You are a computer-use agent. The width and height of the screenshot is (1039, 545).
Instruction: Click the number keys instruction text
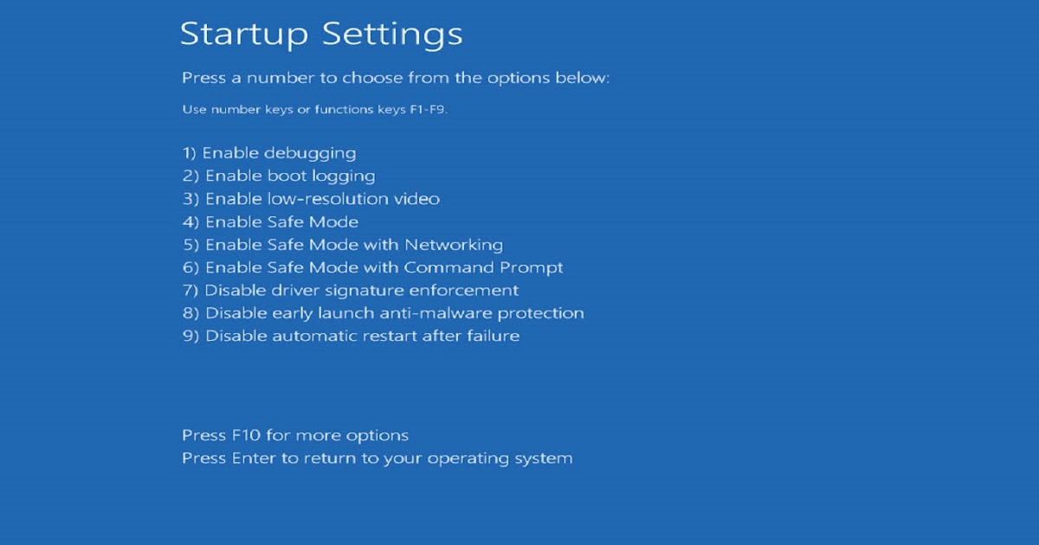point(288,109)
